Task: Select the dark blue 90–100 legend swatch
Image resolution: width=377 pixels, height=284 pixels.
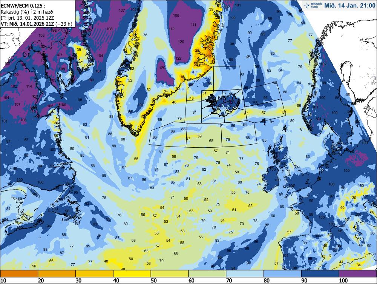Action: click(x=320, y=274)
